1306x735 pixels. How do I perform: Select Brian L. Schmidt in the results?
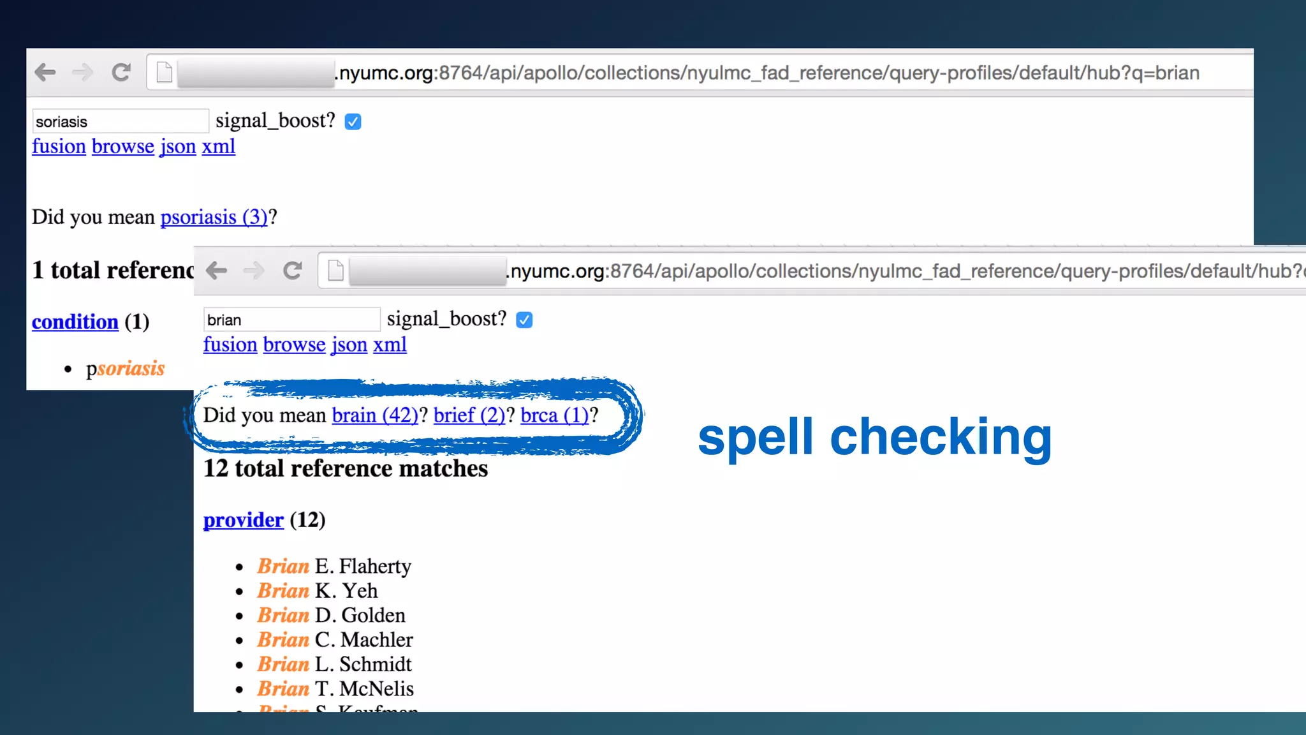coord(335,664)
